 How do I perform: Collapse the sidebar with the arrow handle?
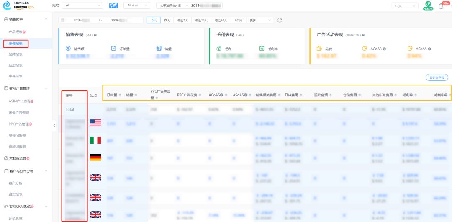click(54, 126)
